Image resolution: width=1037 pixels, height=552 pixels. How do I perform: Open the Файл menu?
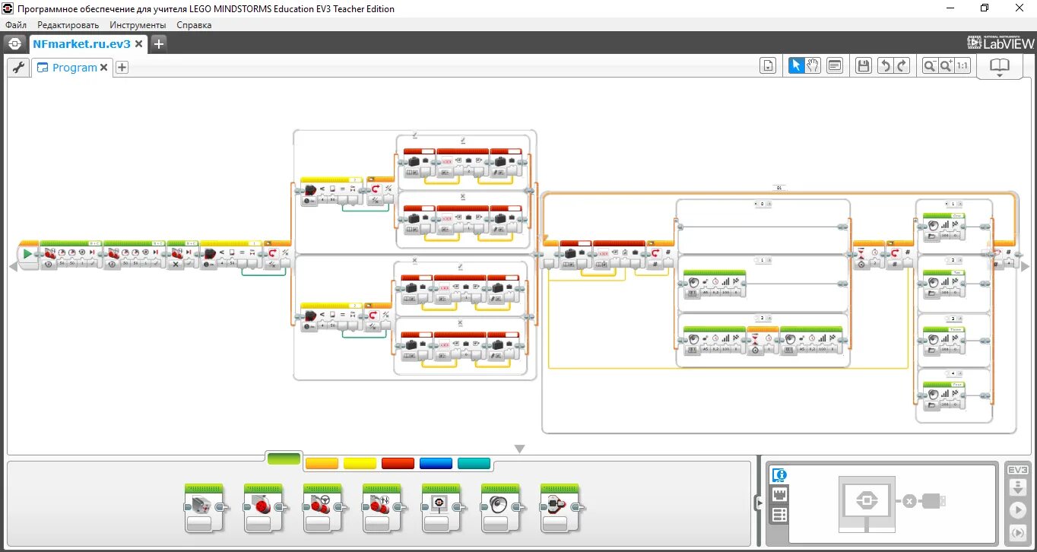coord(16,25)
